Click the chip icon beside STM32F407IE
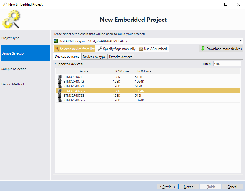Viewport: 245px width, 191px height. 60,77
